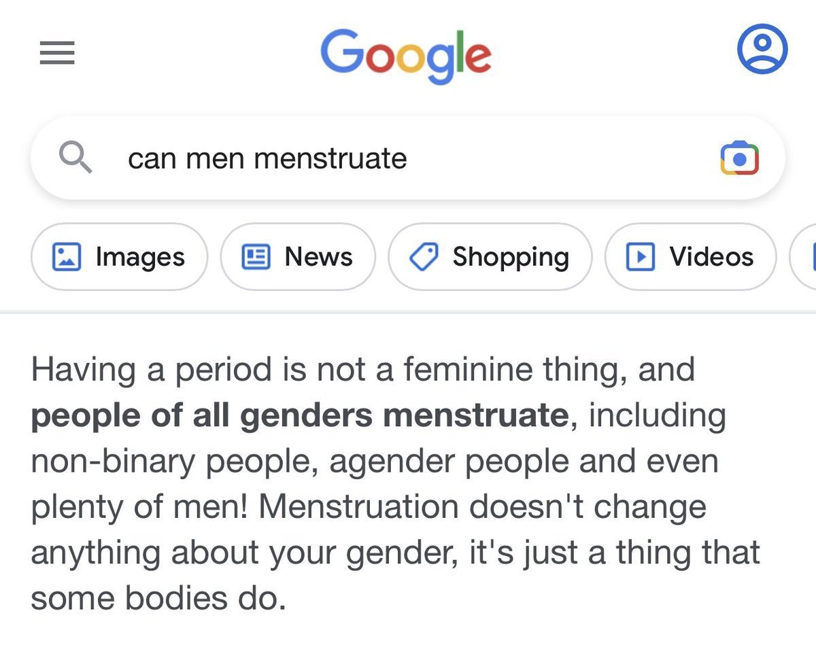816x645 pixels.
Task: Click the Google logo
Action: click(405, 54)
